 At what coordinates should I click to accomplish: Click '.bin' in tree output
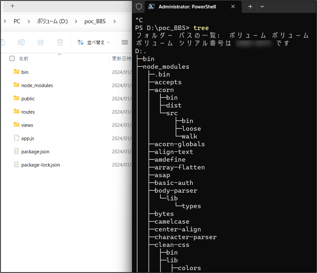pos(162,75)
